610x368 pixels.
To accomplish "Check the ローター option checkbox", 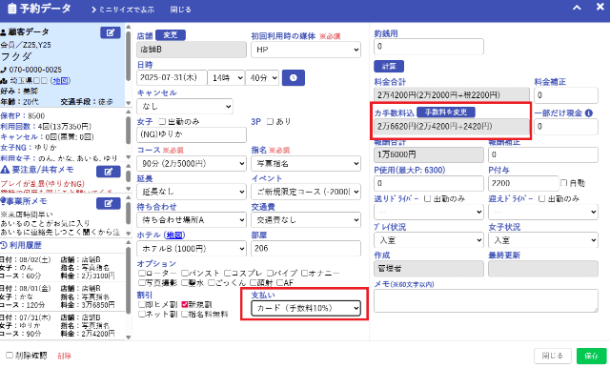I will (x=142, y=273).
